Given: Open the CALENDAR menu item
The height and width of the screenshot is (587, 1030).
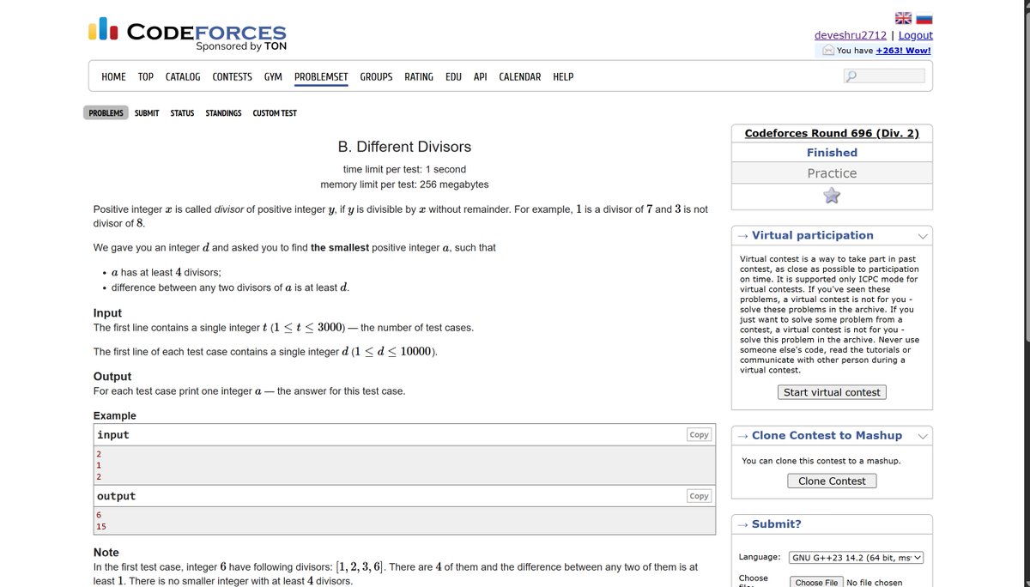Looking at the screenshot, I should (x=520, y=76).
